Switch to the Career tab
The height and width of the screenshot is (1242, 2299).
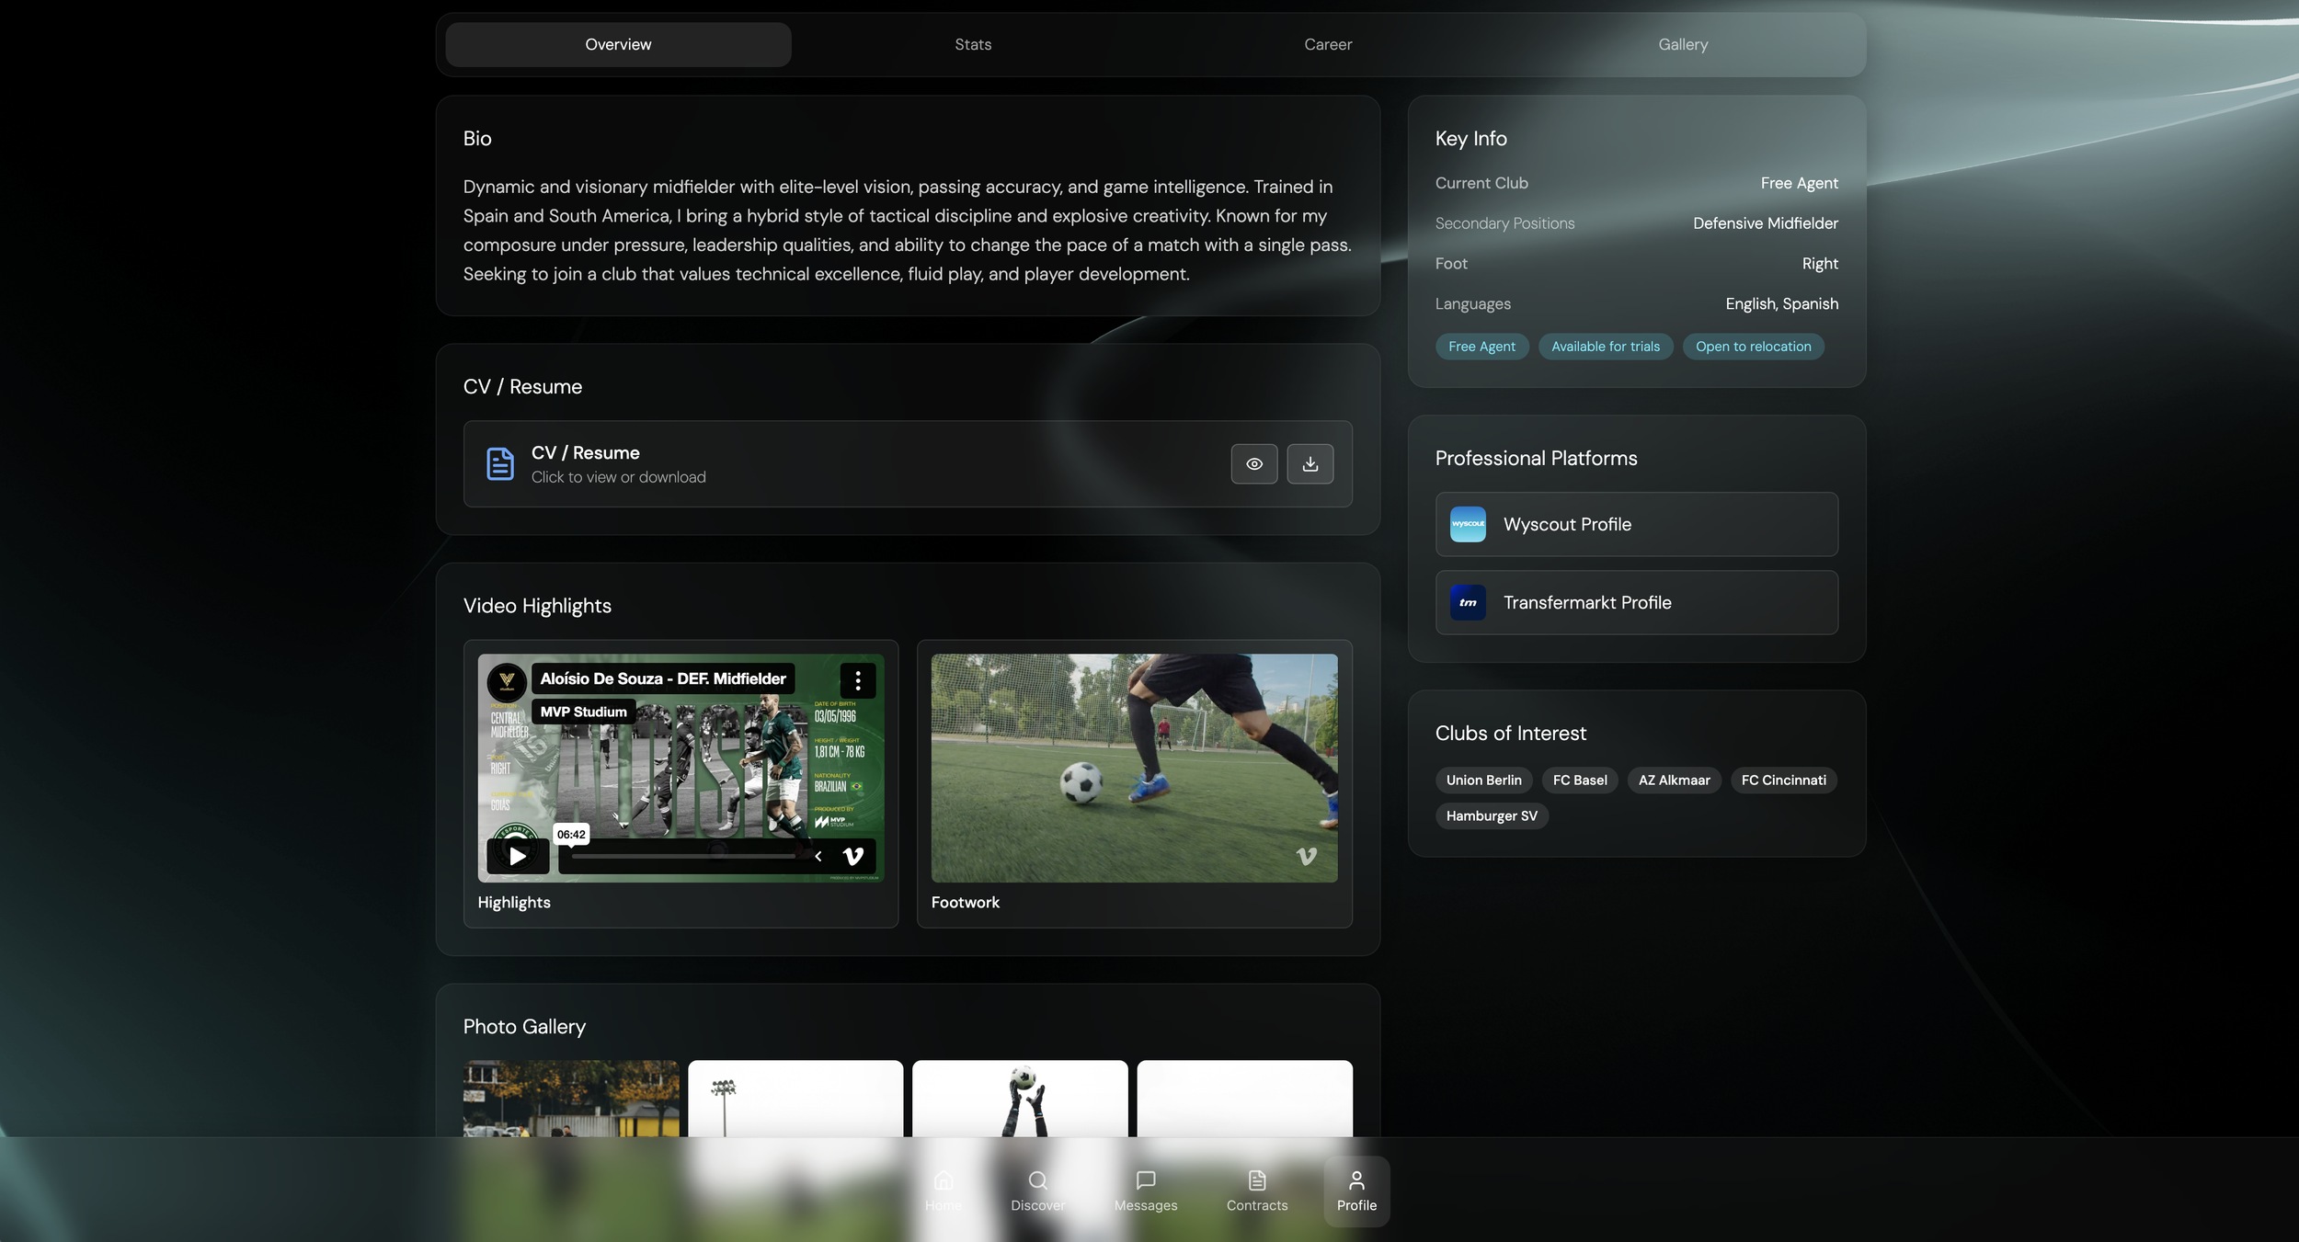pos(1328,44)
